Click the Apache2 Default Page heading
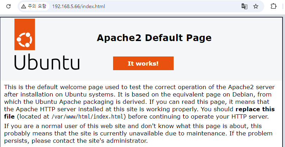This screenshot has width=285, height=147. point(154,38)
